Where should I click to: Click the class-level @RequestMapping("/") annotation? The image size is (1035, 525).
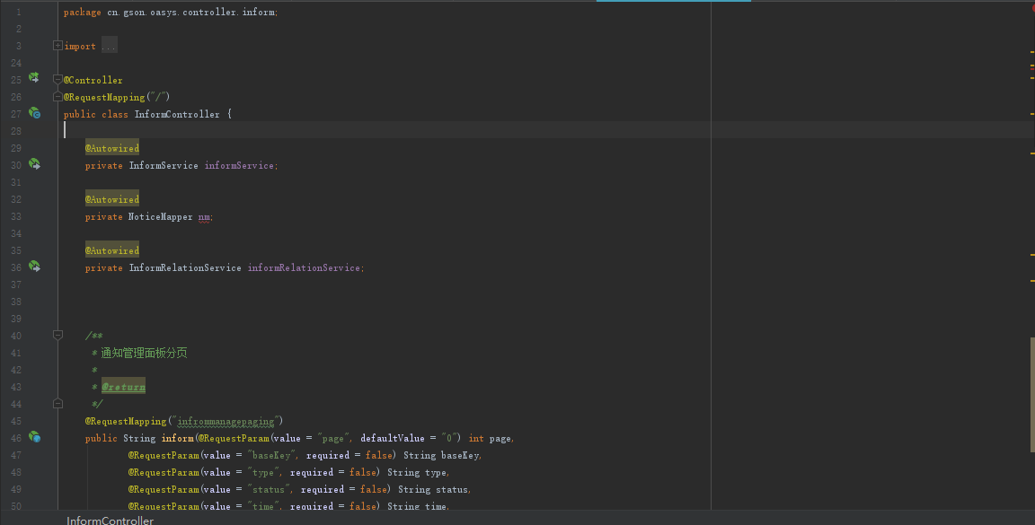[x=117, y=97]
